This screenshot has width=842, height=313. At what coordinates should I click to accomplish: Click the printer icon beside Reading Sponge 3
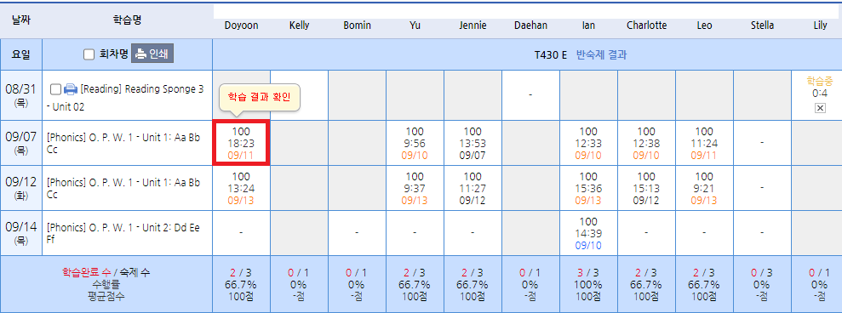[x=71, y=89]
